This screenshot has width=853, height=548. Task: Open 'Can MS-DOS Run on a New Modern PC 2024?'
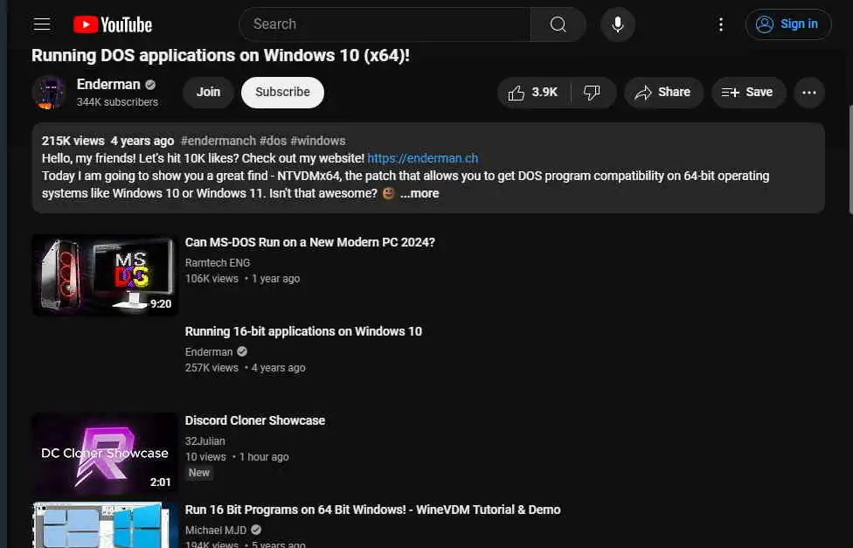(x=309, y=242)
